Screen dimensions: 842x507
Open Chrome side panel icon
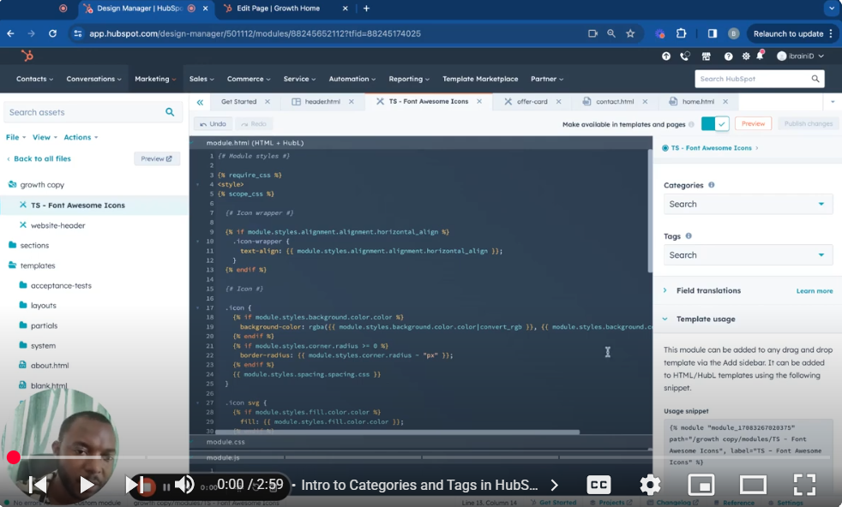pyautogui.click(x=712, y=33)
